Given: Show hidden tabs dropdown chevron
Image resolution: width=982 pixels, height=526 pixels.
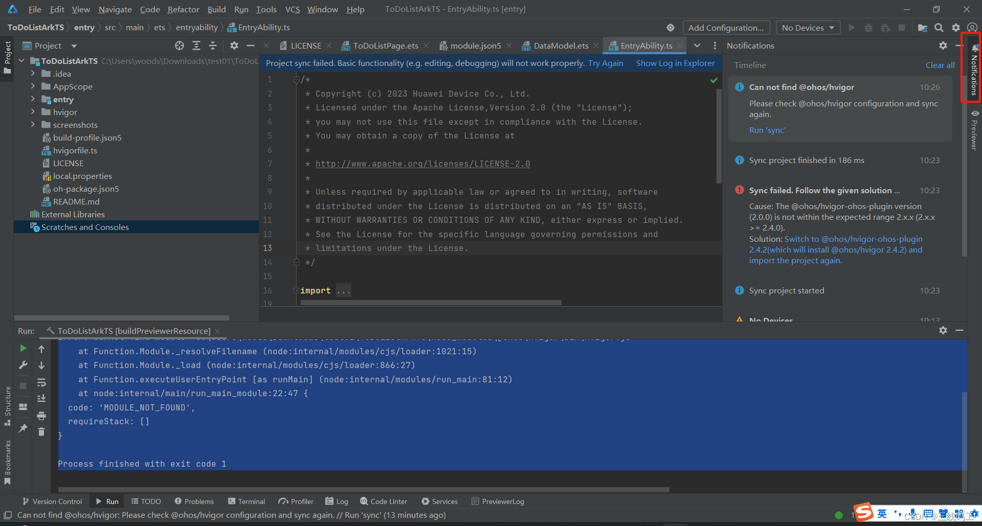Looking at the screenshot, I should [x=697, y=45].
